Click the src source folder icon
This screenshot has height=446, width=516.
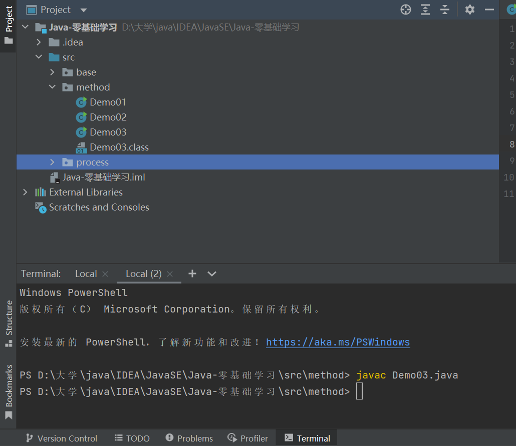54,57
